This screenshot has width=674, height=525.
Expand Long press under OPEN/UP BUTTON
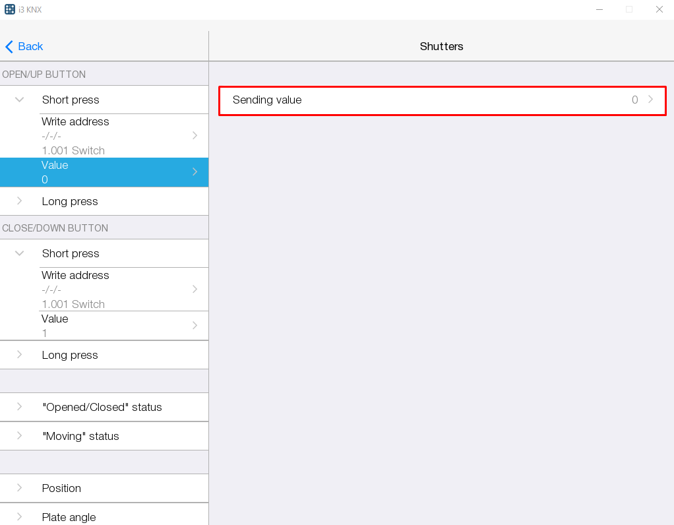(x=20, y=201)
